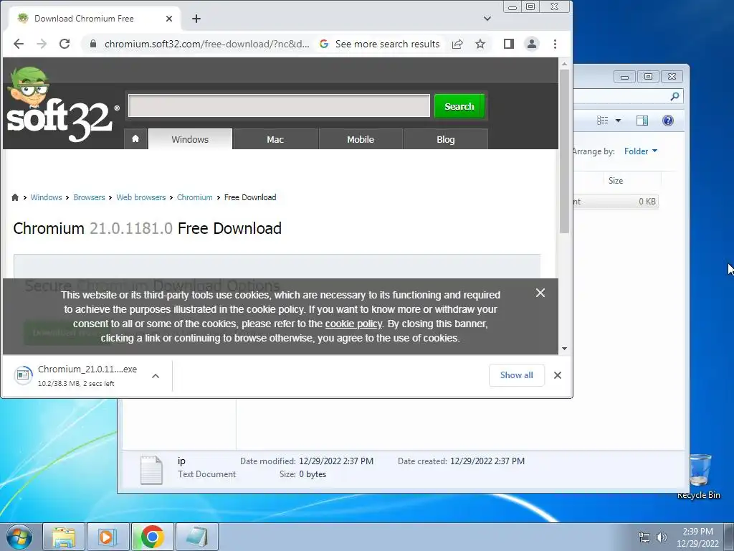Click the green Search button
This screenshot has width=734, height=551.
(459, 106)
